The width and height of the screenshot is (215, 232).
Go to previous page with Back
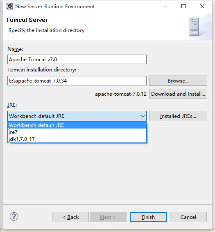click(70, 217)
